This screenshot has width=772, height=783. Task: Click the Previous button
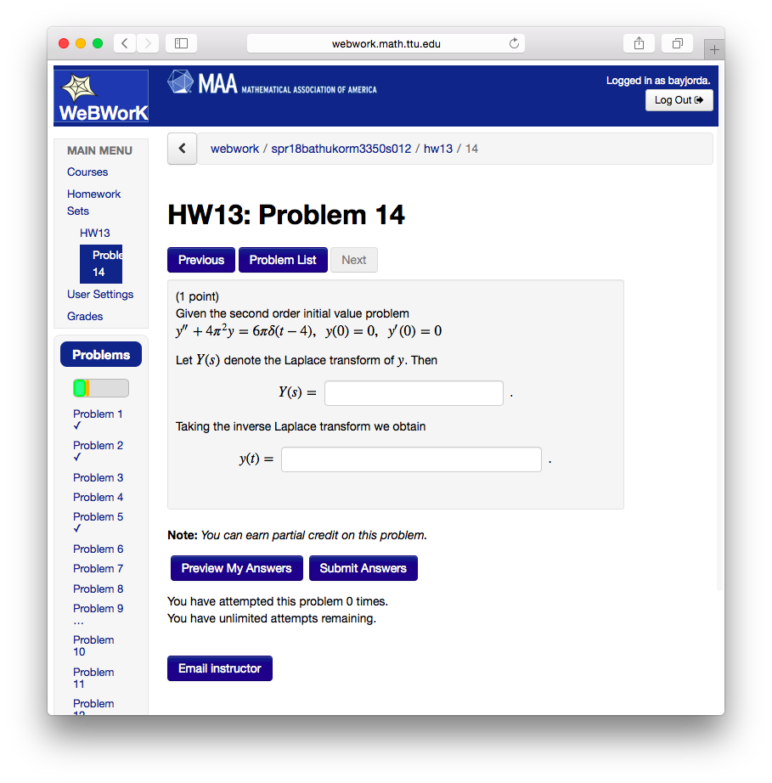coord(200,260)
